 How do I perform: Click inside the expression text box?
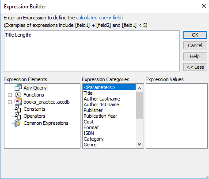92,51
